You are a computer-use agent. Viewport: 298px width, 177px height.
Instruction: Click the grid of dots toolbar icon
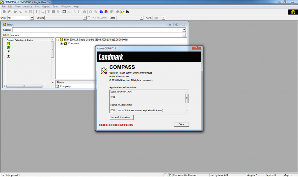[x=31, y=12]
